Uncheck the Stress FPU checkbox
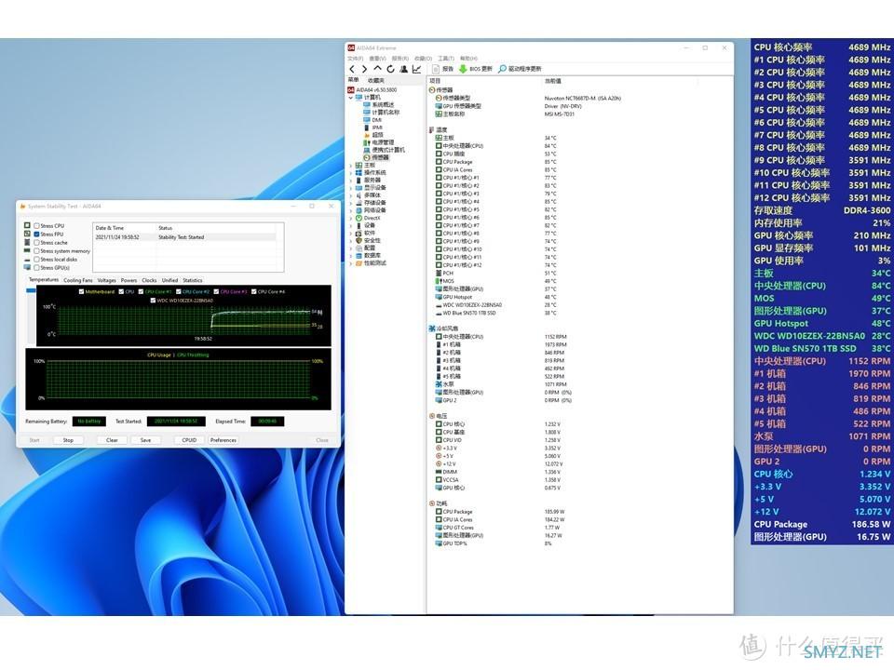The width and height of the screenshot is (894, 670). (36, 234)
